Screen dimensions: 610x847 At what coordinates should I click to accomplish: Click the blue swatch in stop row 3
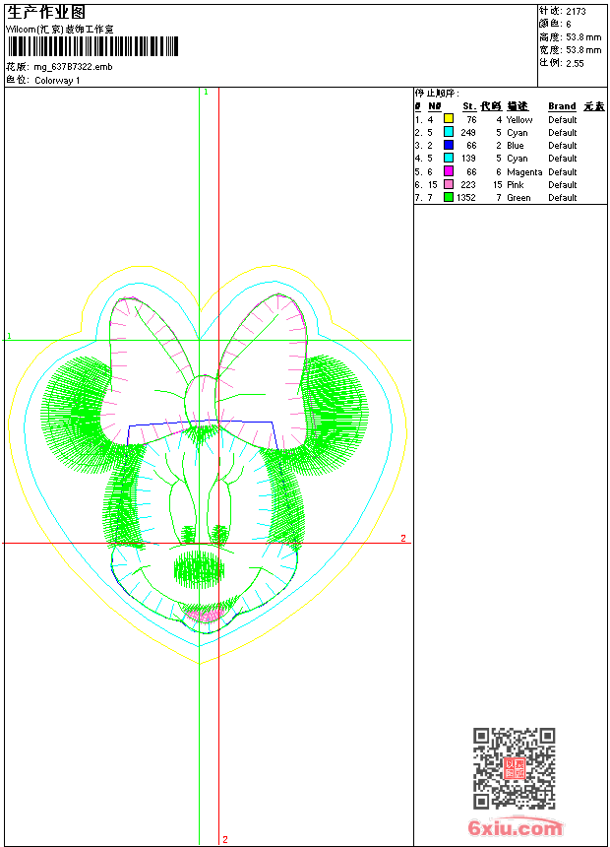[x=448, y=145]
